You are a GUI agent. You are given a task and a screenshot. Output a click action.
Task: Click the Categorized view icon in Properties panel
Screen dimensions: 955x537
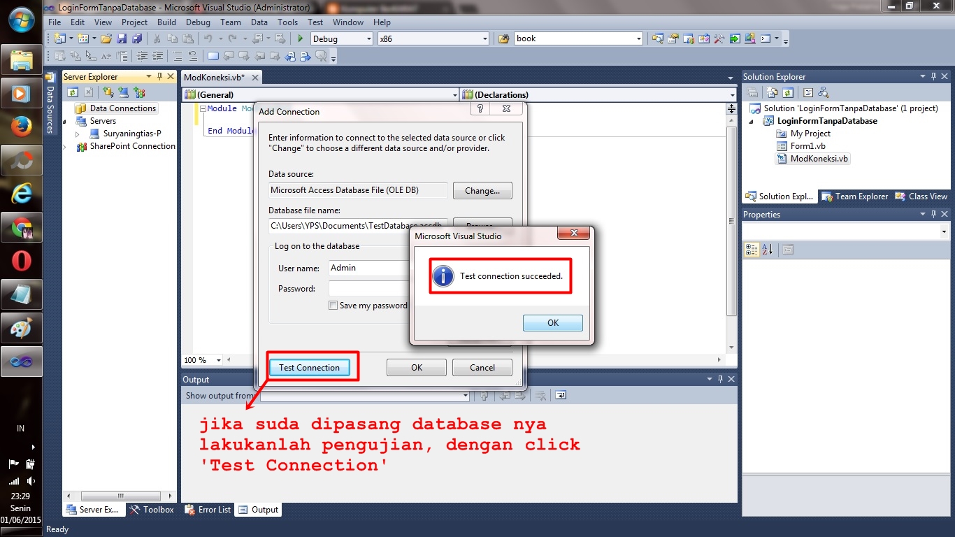pyautogui.click(x=752, y=250)
